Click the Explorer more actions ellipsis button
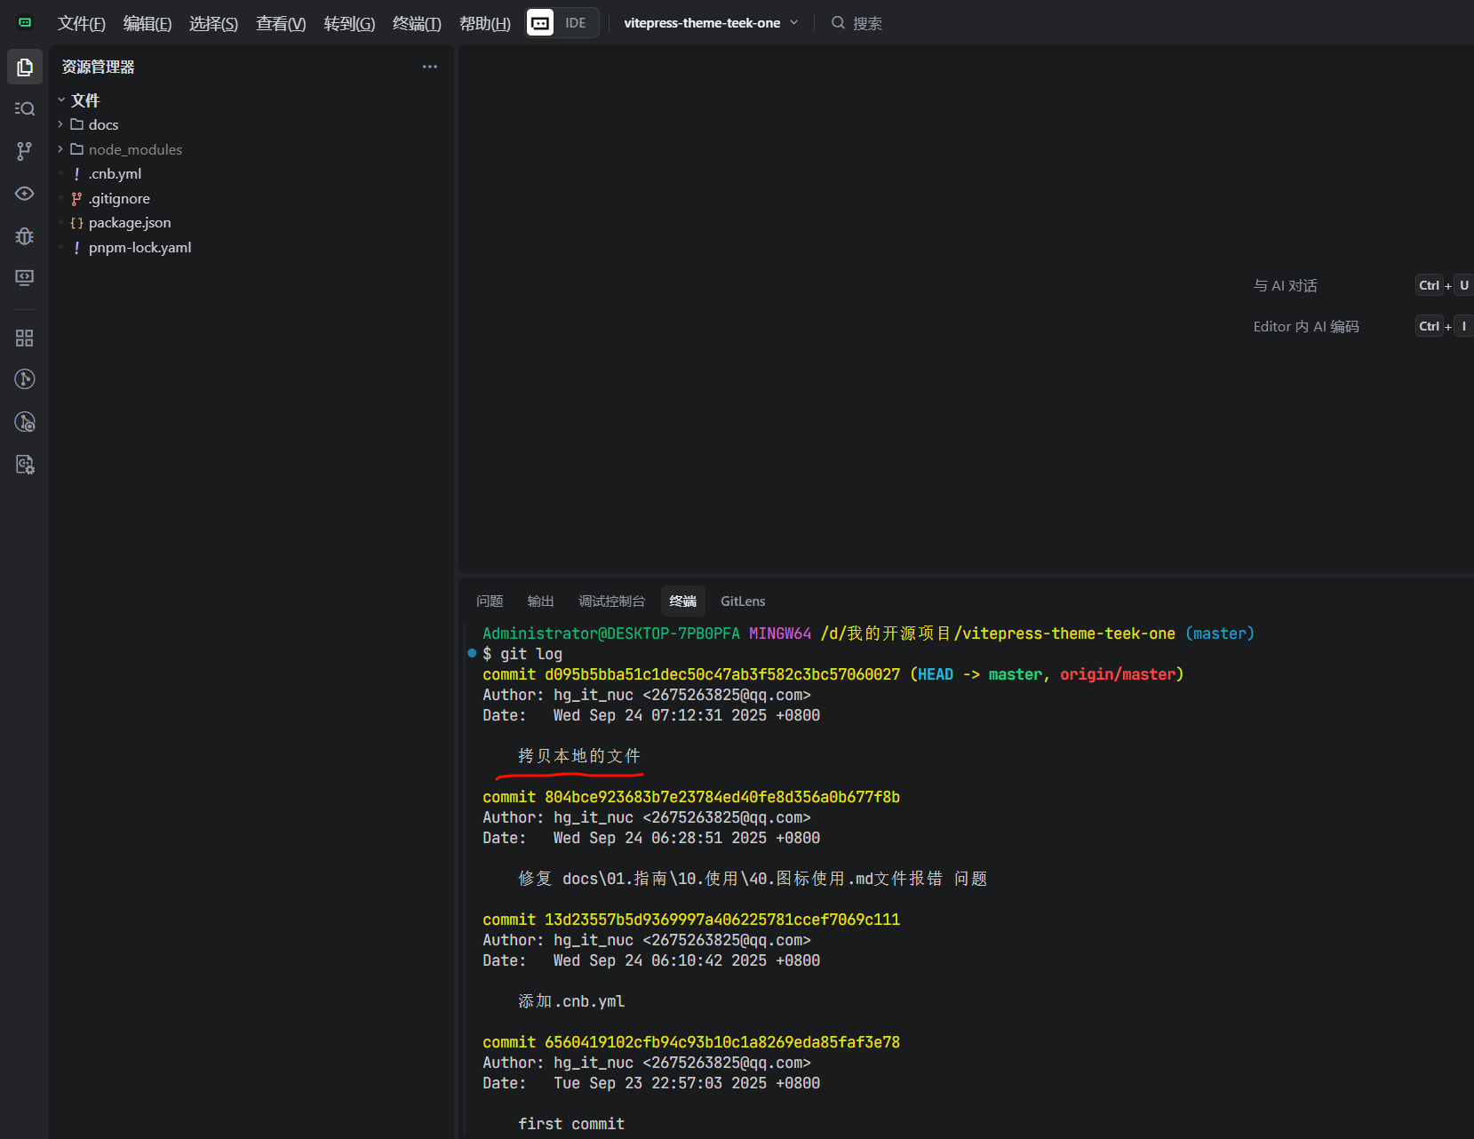Image resolution: width=1474 pixels, height=1139 pixels. pyautogui.click(x=430, y=67)
